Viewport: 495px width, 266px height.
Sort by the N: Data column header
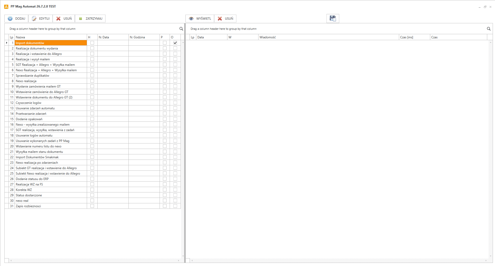(x=113, y=37)
